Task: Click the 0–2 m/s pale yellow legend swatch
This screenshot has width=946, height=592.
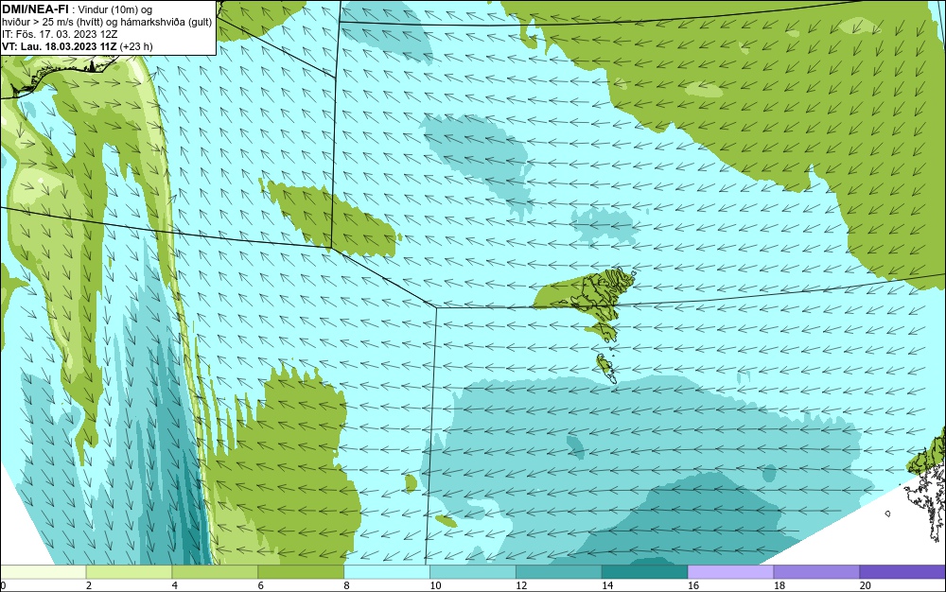Action: [x=43, y=571]
